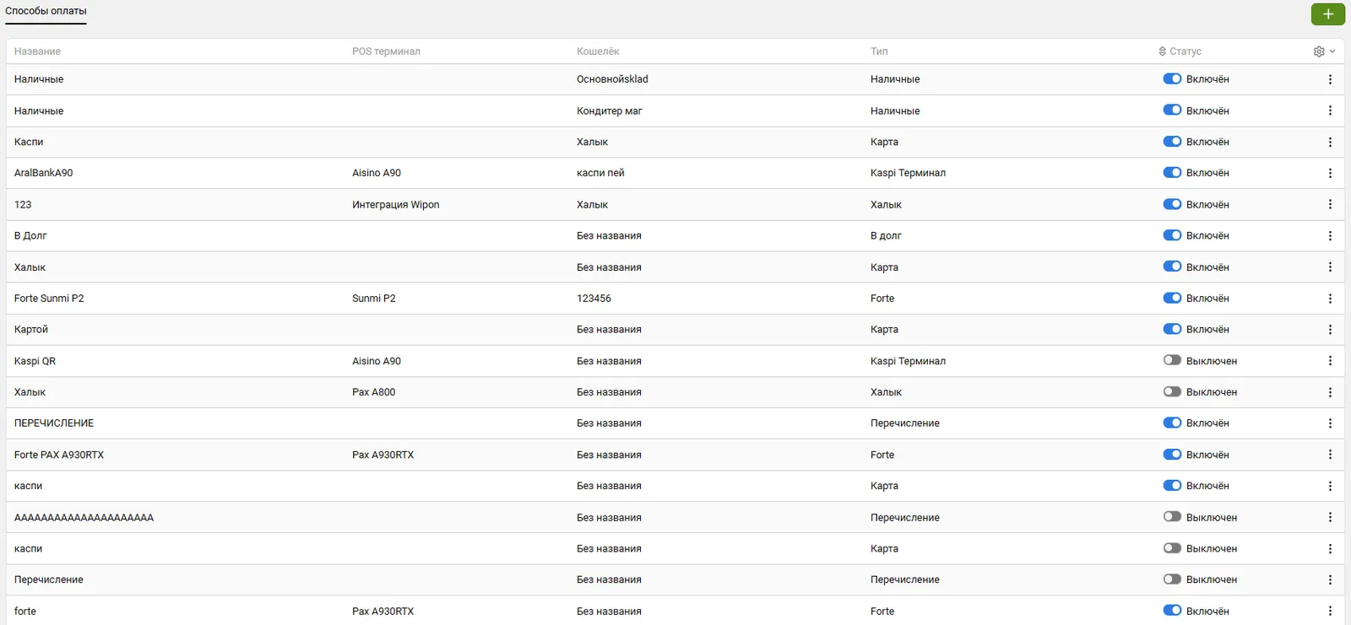Image resolution: width=1351 pixels, height=625 pixels.
Task: Open table column settings gear
Action: (1319, 51)
